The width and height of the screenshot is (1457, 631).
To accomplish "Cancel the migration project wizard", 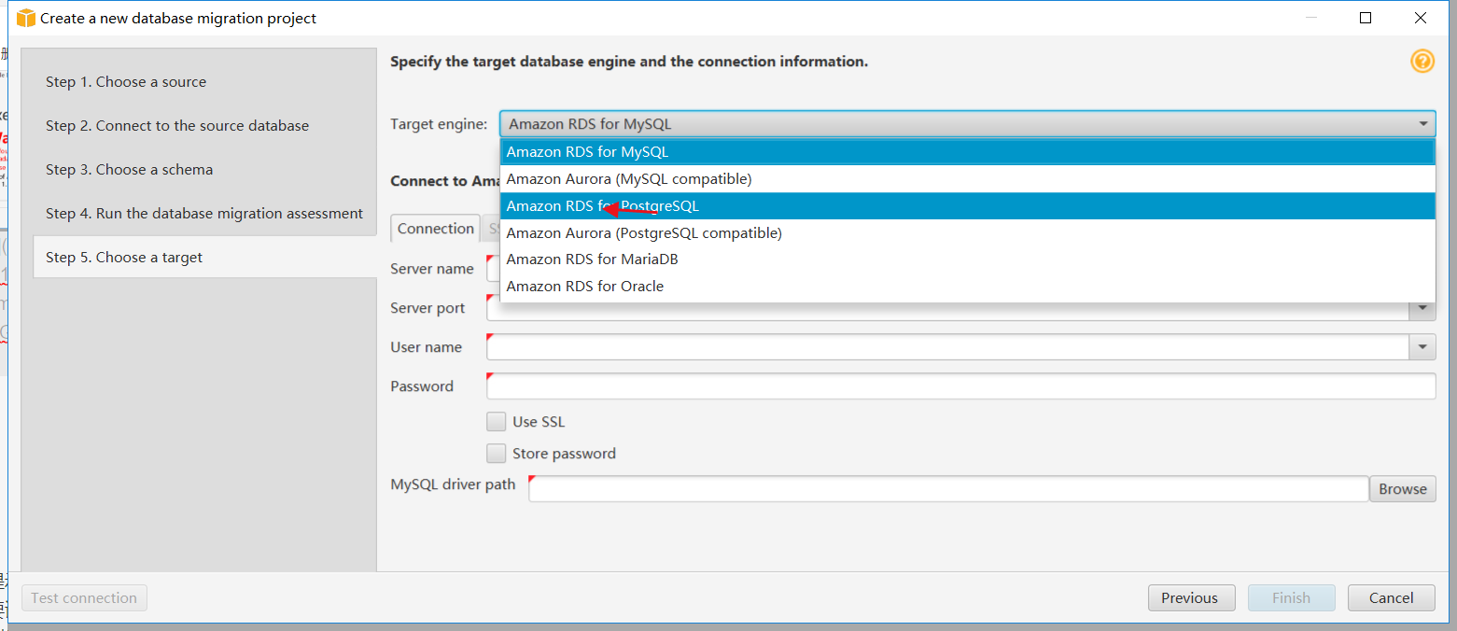I will click(x=1391, y=598).
